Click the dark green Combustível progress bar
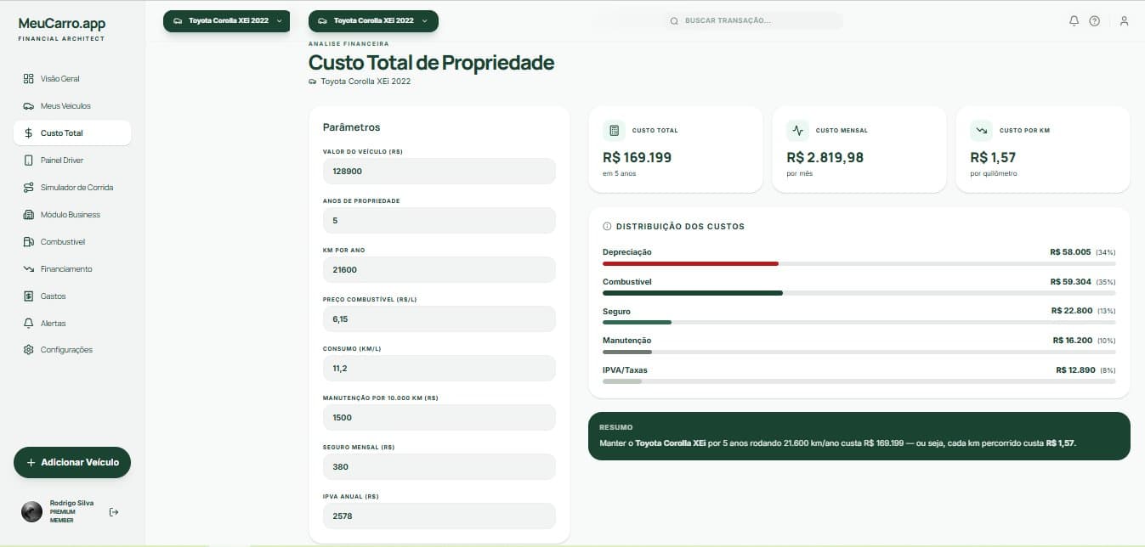This screenshot has width=1145, height=547. [x=693, y=293]
